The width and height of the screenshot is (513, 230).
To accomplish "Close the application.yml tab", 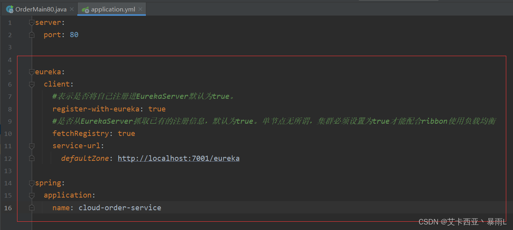I will pos(140,8).
